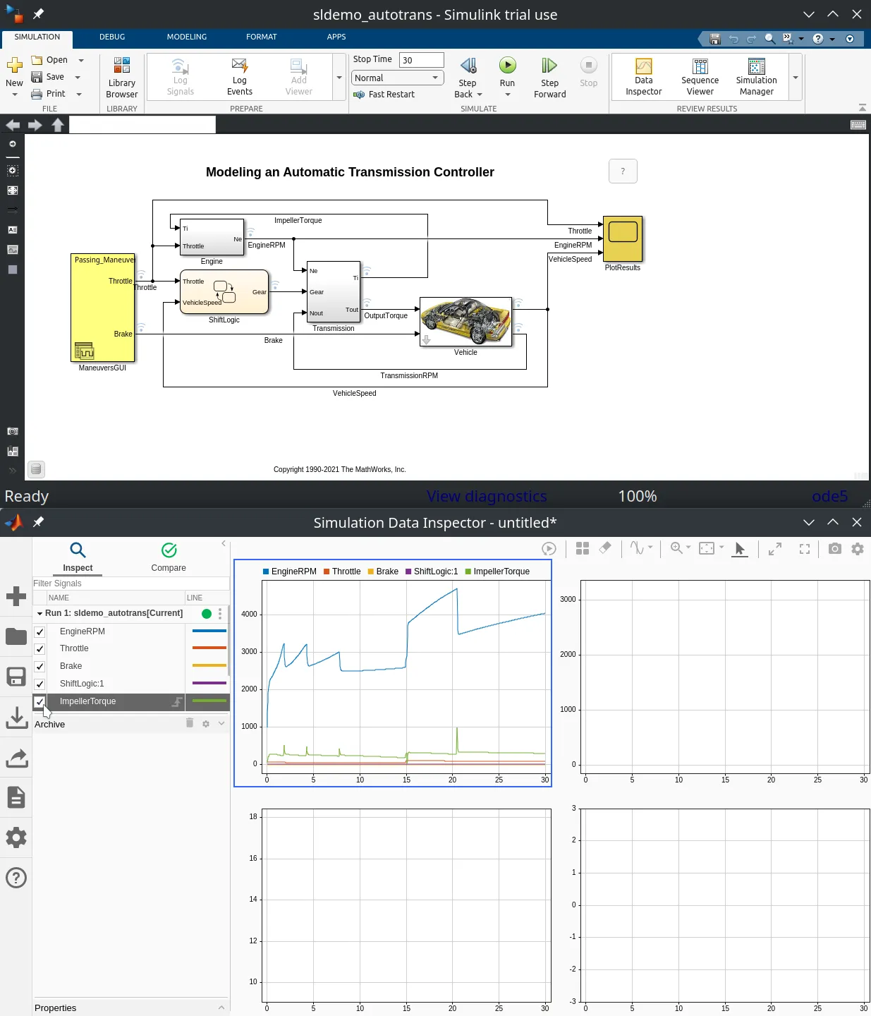Collapse the Run 1 sldemo_autotrans tree node
The image size is (871, 1016).
[39, 614]
